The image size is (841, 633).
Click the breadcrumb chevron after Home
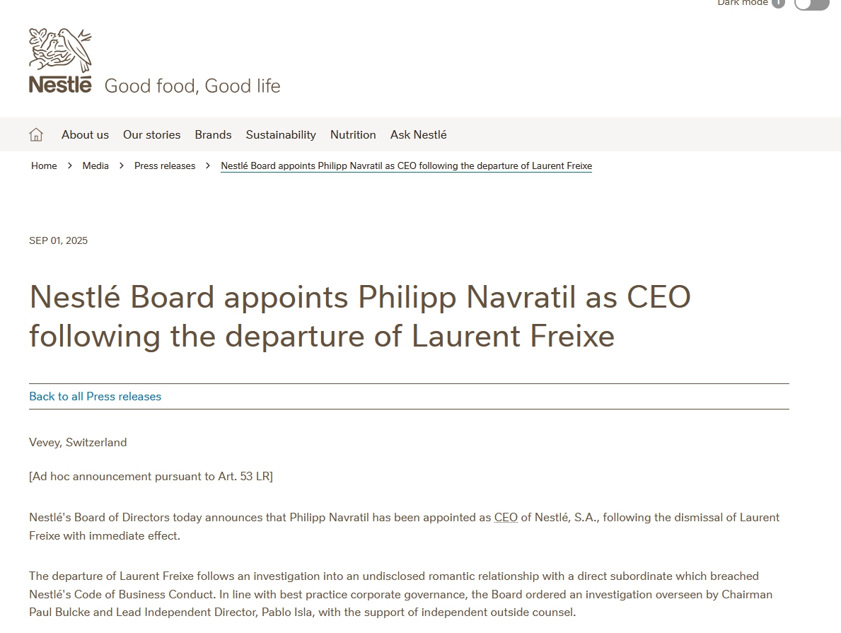pyautogui.click(x=70, y=165)
